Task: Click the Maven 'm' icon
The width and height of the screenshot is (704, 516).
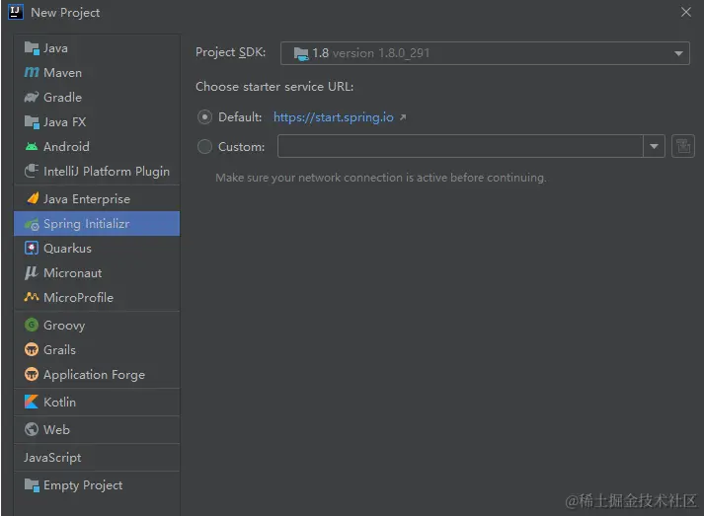Action: (32, 72)
